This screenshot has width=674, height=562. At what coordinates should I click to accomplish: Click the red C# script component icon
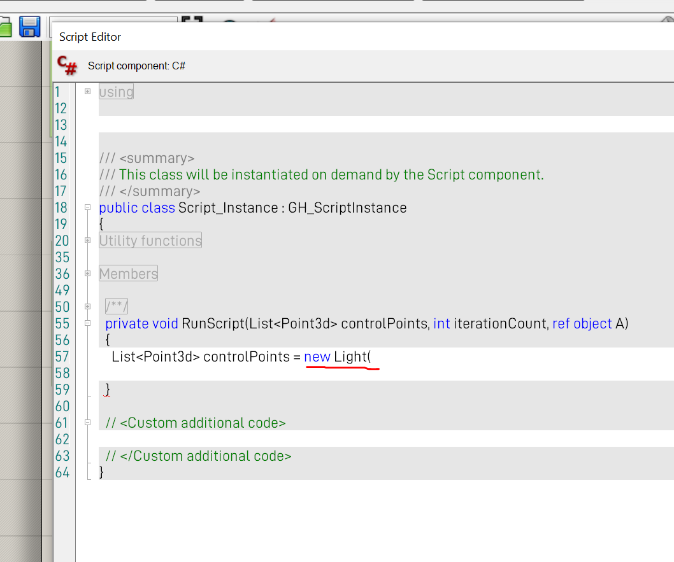click(67, 66)
